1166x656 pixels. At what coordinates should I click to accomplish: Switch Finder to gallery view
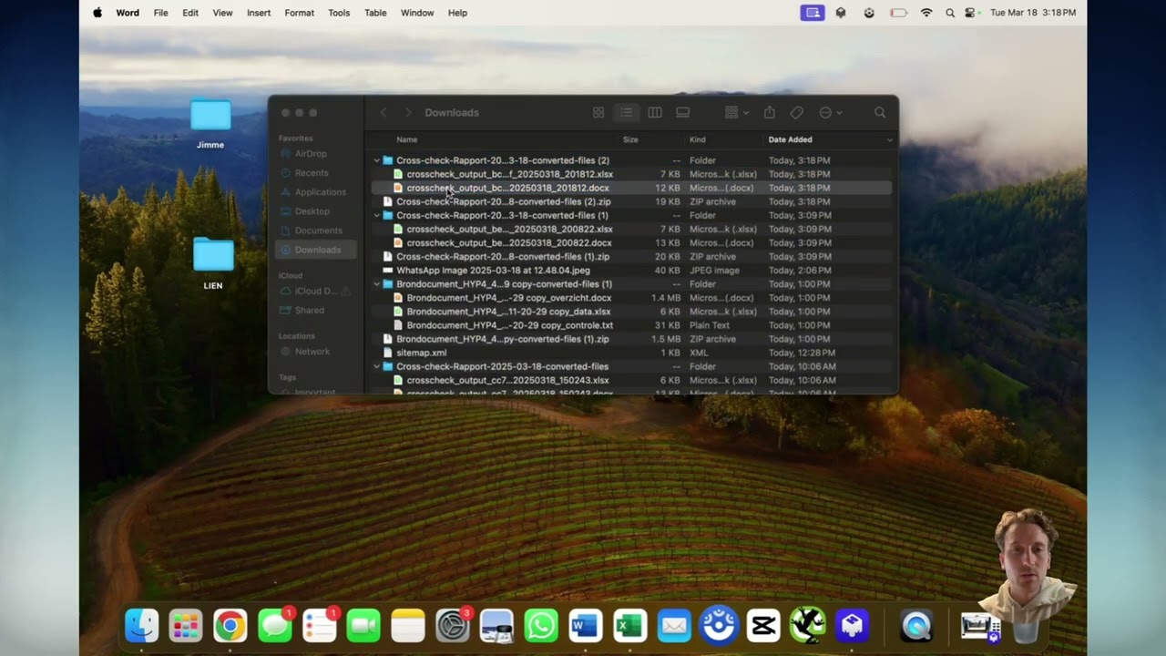point(682,112)
